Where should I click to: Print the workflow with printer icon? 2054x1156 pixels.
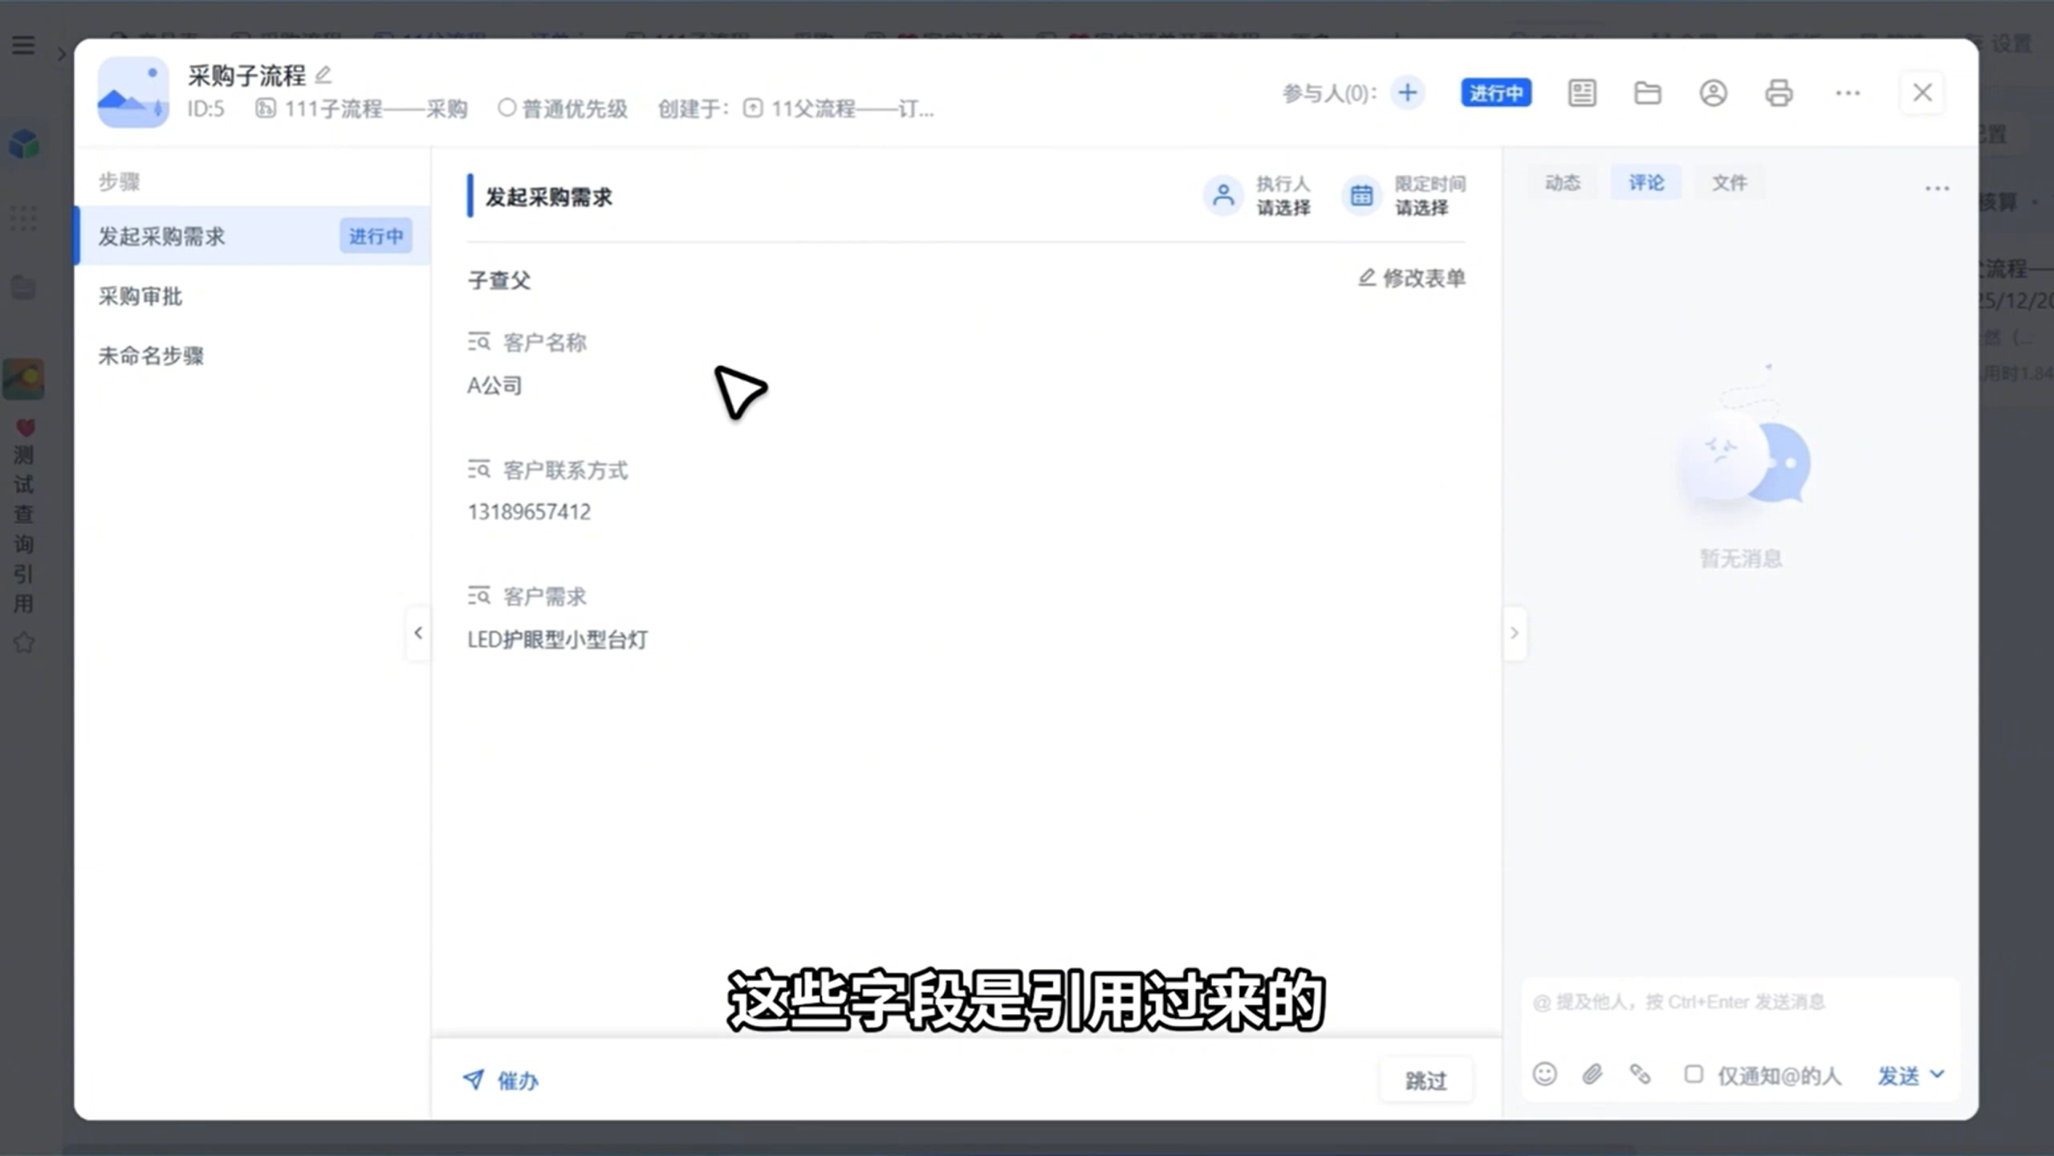(x=1779, y=93)
